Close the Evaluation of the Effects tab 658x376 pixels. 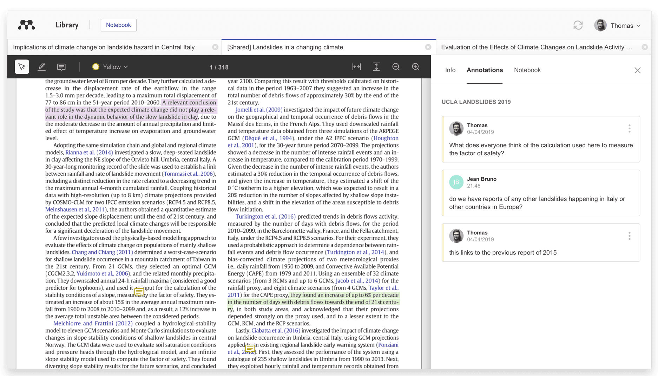coord(645,47)
